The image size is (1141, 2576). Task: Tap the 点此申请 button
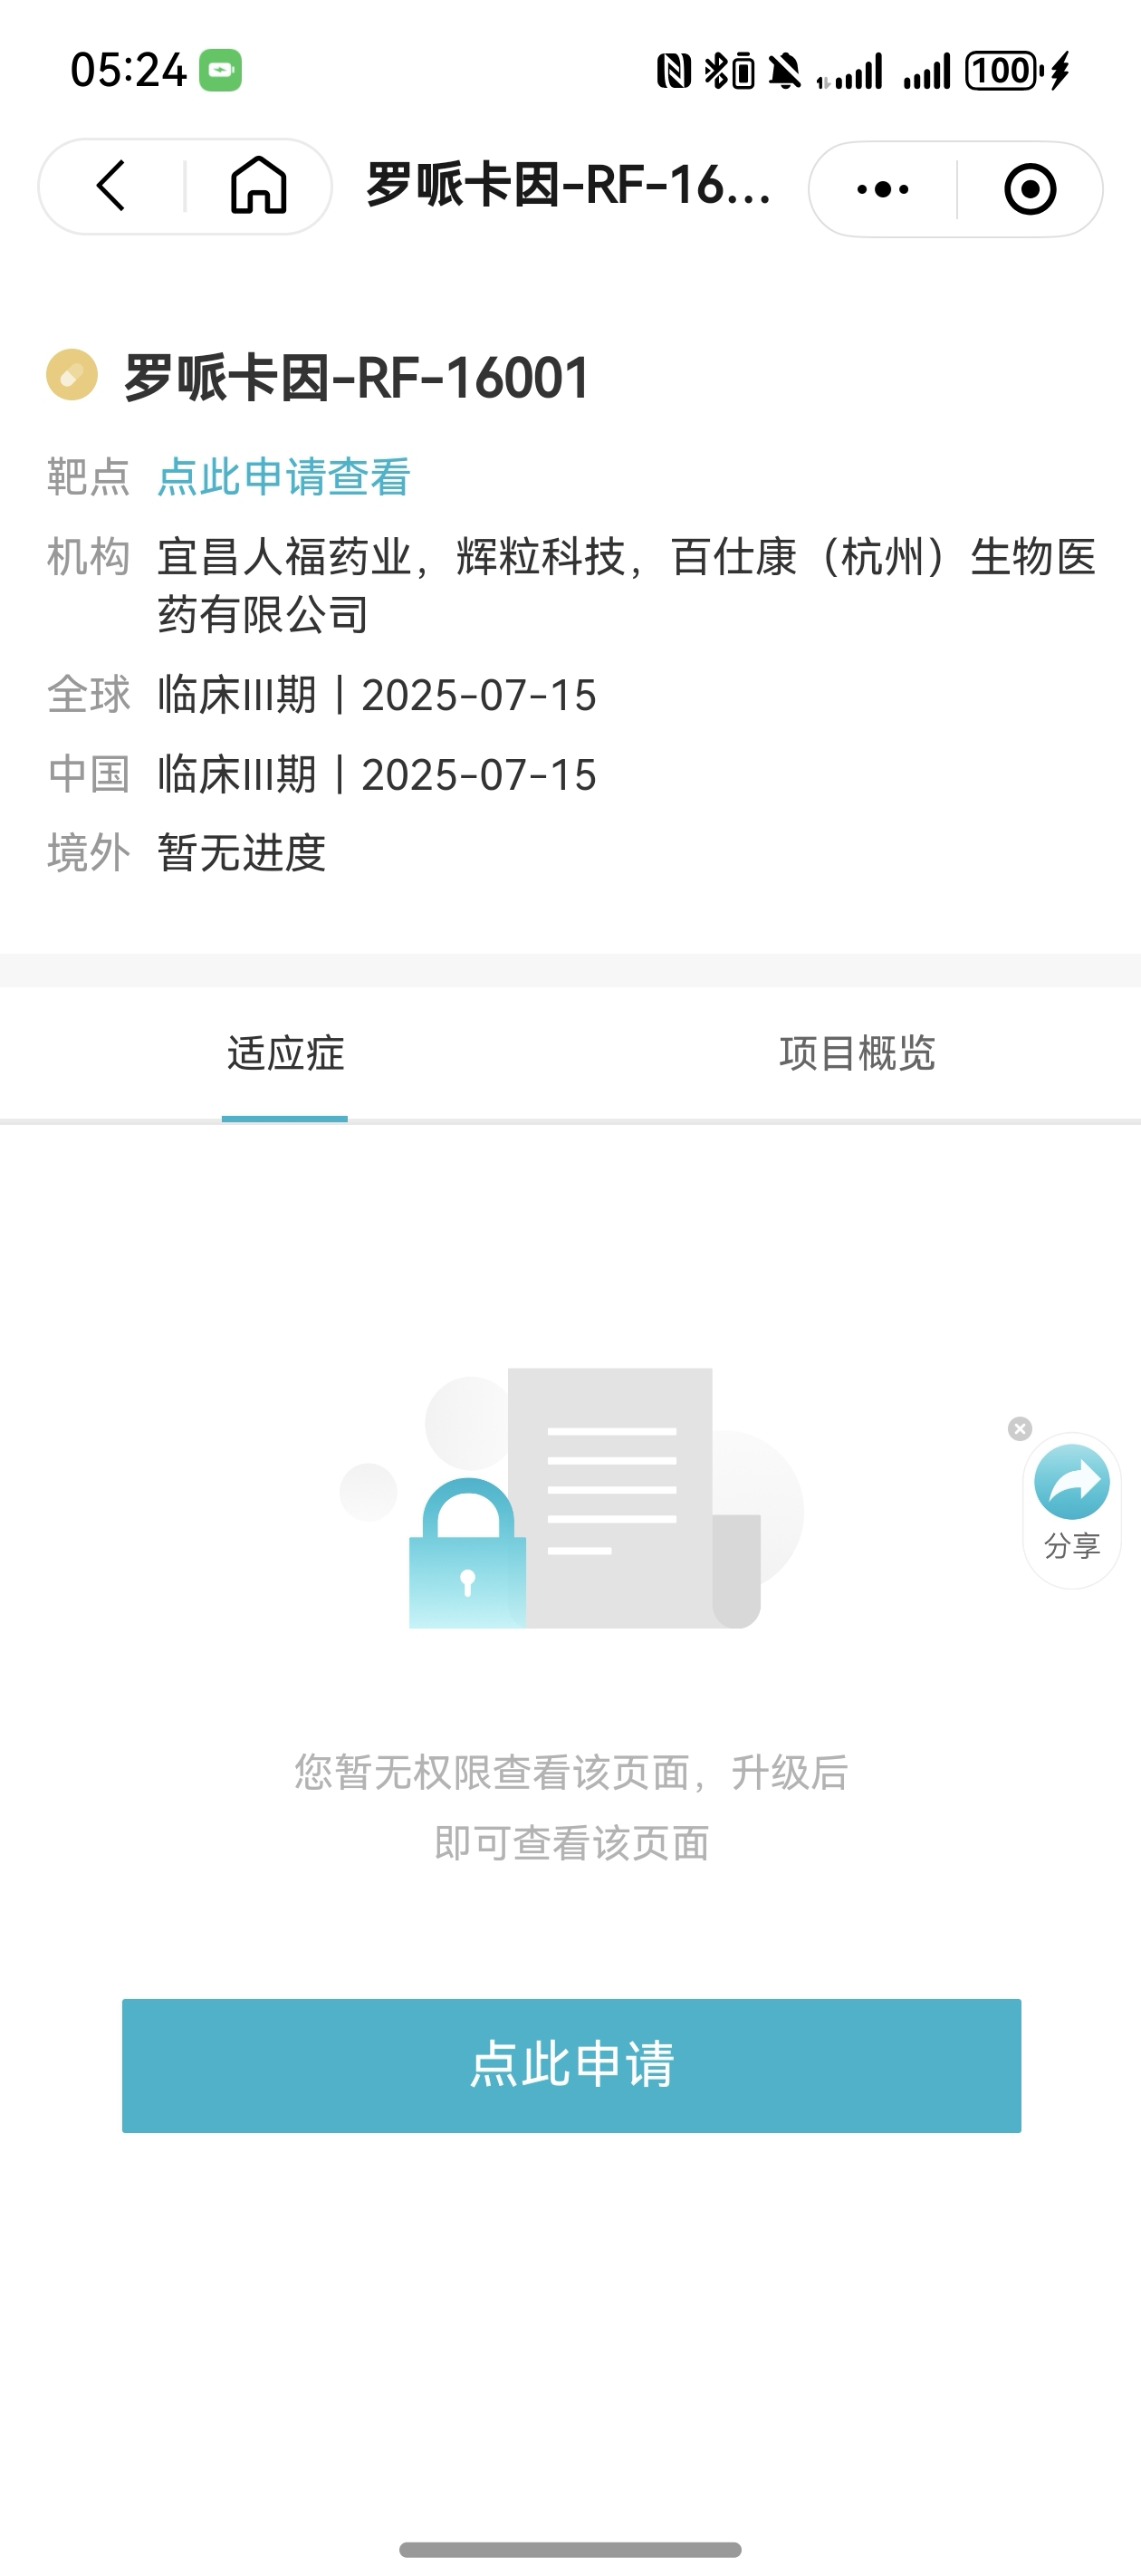point(571,2066)
